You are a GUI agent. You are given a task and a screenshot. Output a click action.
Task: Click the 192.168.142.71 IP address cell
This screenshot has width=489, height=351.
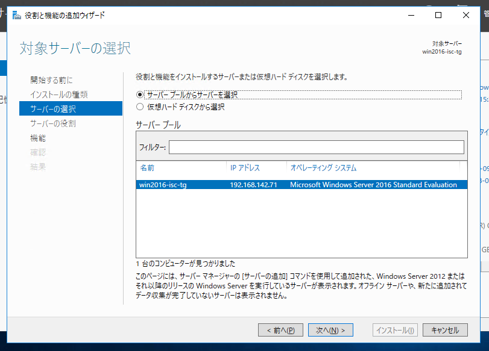pos(253,185)
